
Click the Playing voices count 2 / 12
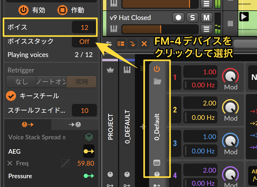click(x=84, y=55)
